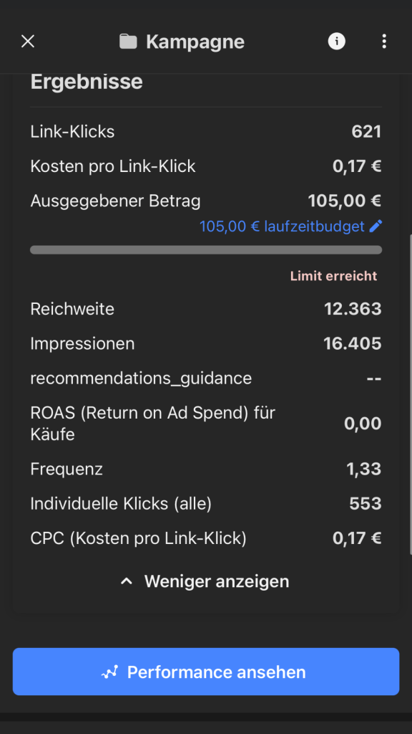412x734 pixels.
Task: Click the budget spend progress bar
Action: tap(206, 250)
